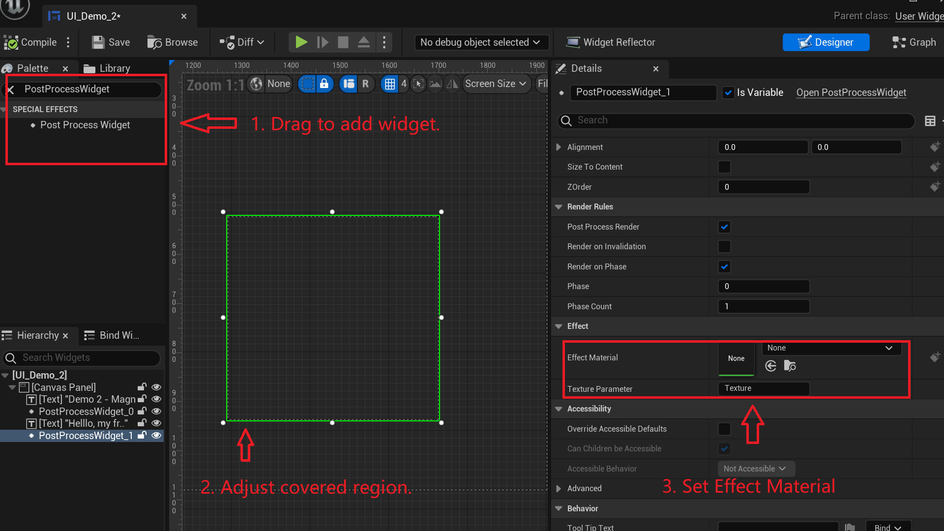This screenshot has width=944, height=531.
Task: Click the localization preview globe icon
Action: [x=256, y=84]
